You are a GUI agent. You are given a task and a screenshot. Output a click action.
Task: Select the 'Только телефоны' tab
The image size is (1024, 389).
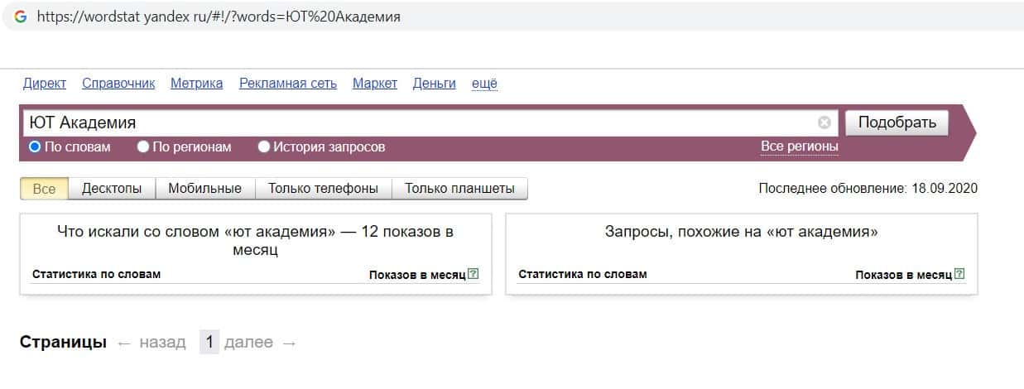click(323, 189)
